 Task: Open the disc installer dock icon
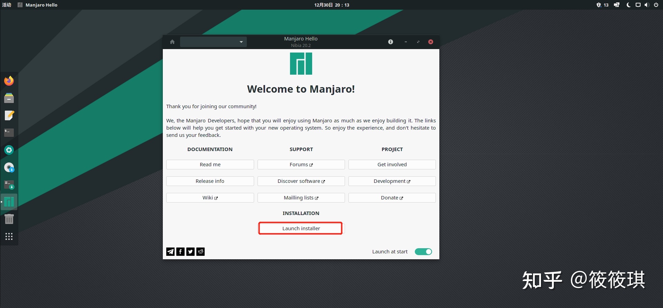coord(9,167)
